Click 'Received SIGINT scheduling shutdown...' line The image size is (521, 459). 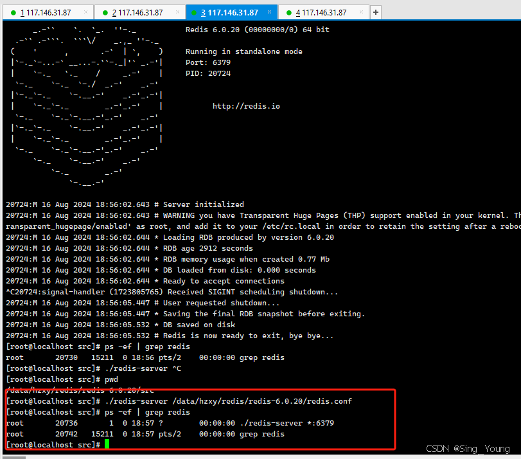172,292
